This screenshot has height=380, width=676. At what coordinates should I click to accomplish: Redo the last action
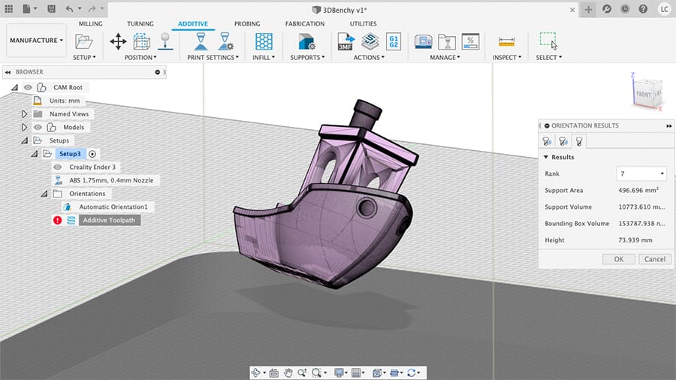92,8
